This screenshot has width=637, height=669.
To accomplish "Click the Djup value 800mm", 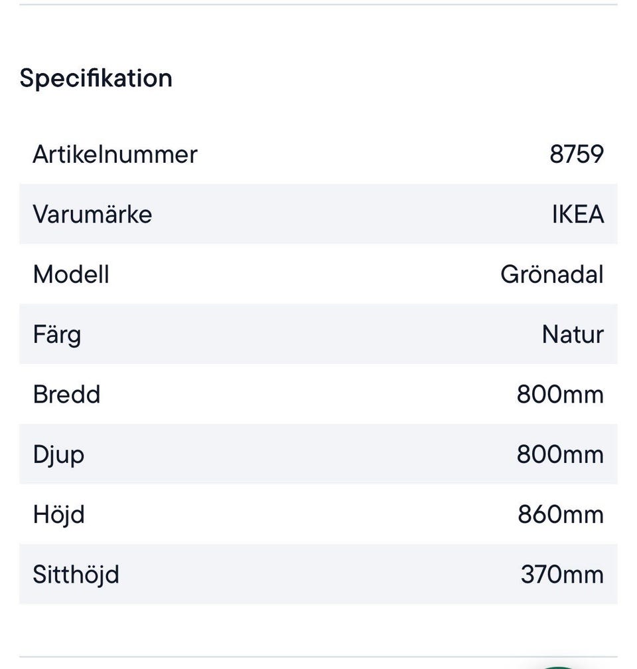I will (560, 454).
